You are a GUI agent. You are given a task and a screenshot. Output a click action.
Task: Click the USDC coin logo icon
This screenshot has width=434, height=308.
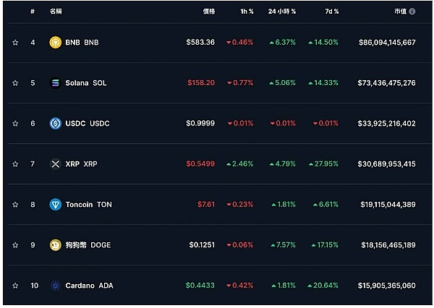coord(55,123)
